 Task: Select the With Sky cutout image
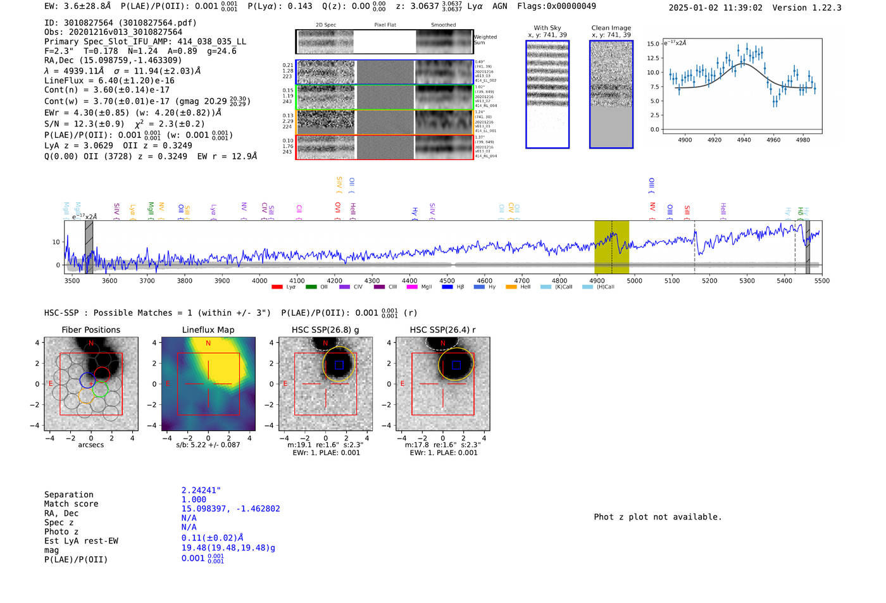pos(547,94)
